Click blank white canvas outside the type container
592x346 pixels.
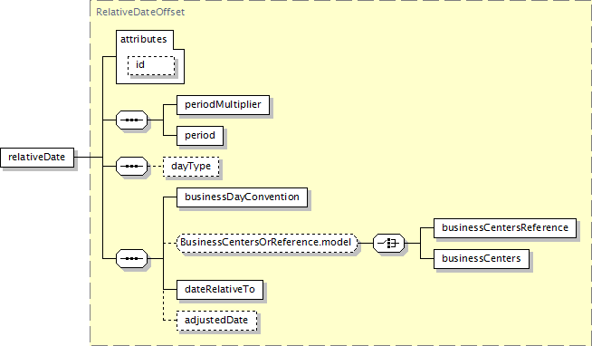tap(42, 75)
